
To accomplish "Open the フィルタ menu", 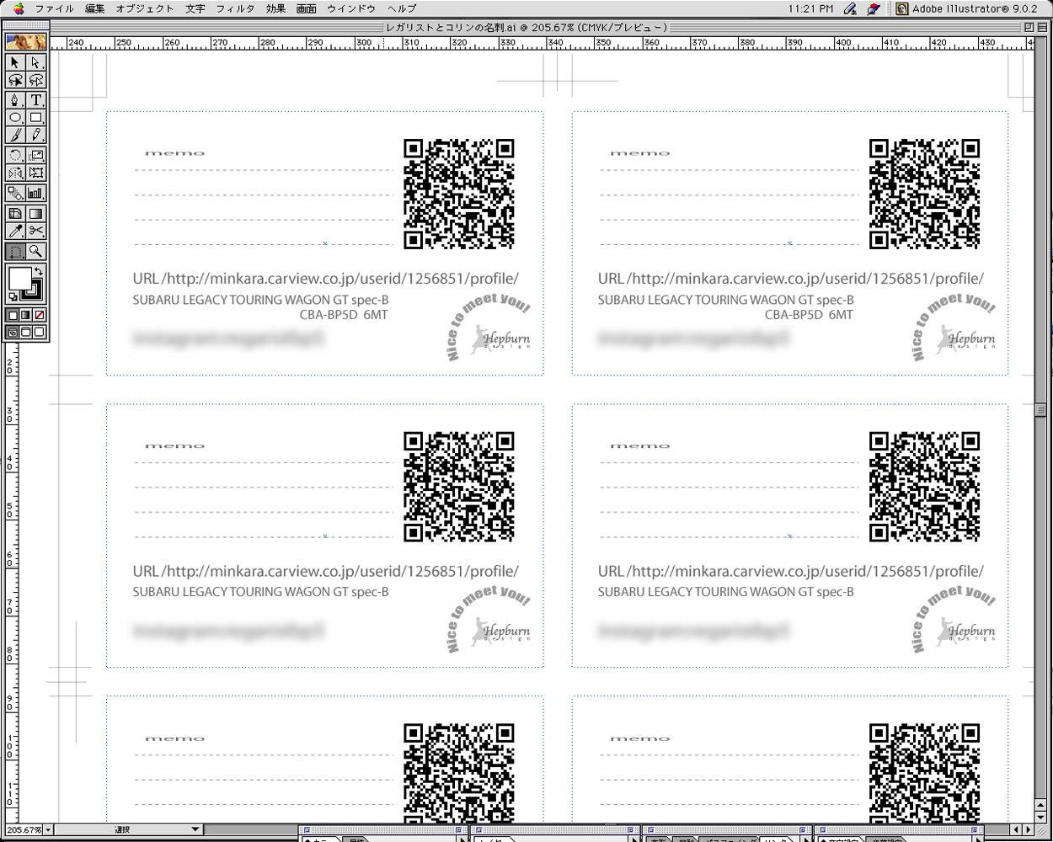I will tap(235, 8).
